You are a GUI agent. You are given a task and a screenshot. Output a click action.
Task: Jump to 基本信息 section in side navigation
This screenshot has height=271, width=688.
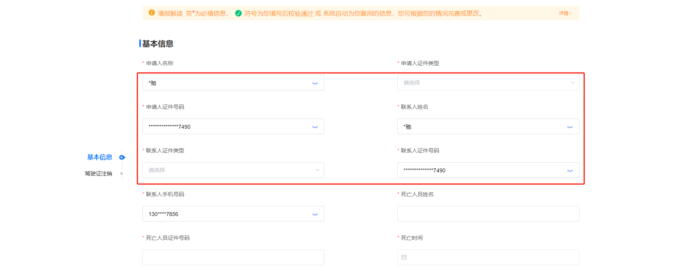click(x=100, y=157)
